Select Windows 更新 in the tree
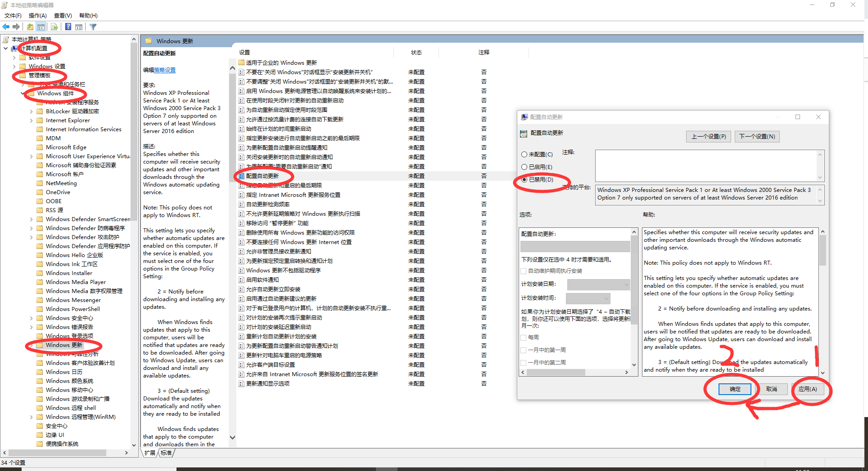 pyautogui.click(x=64, y=345)
